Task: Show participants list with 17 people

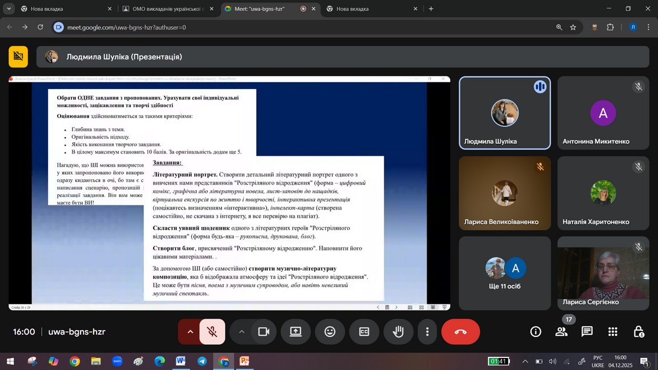Action: [561, 332]
